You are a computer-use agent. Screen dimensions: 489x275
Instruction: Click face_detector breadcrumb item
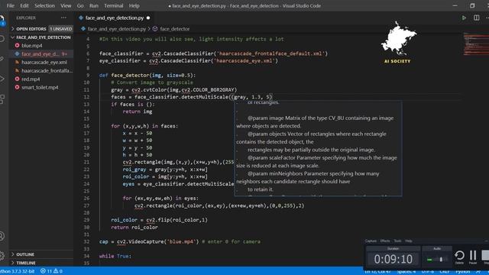coord(175,29)
